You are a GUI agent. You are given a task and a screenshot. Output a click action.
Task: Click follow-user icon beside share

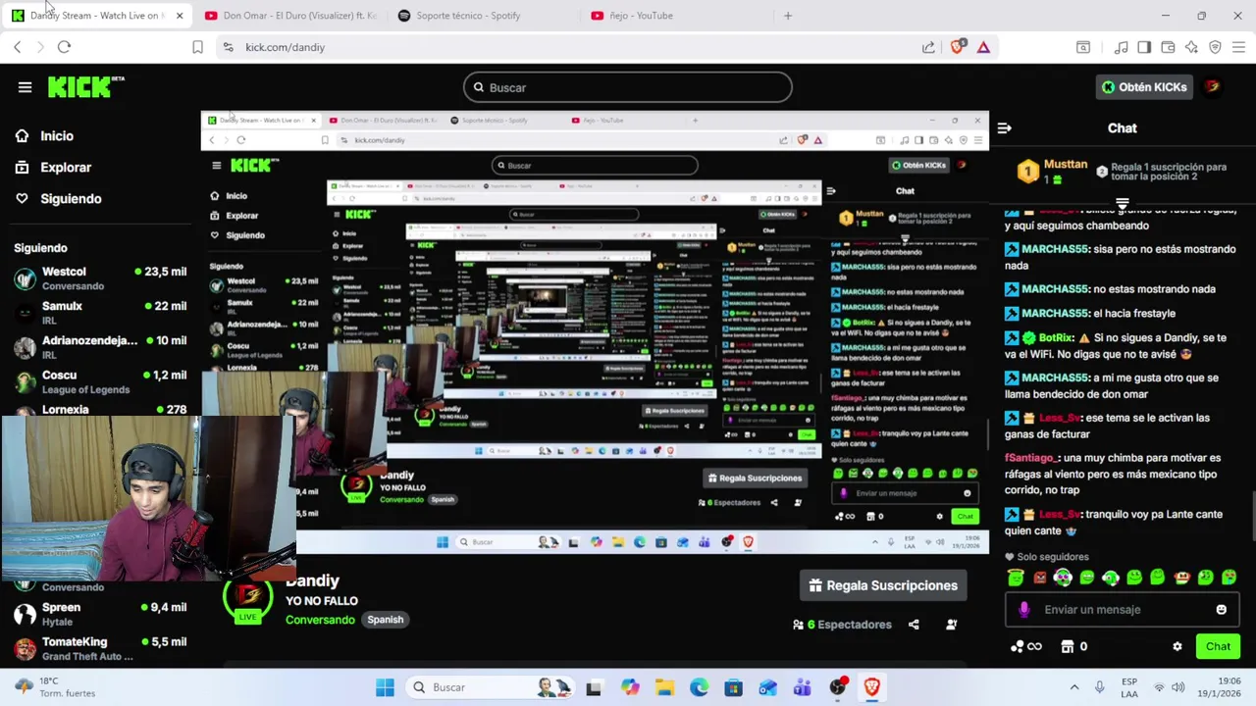coord(951,625)
